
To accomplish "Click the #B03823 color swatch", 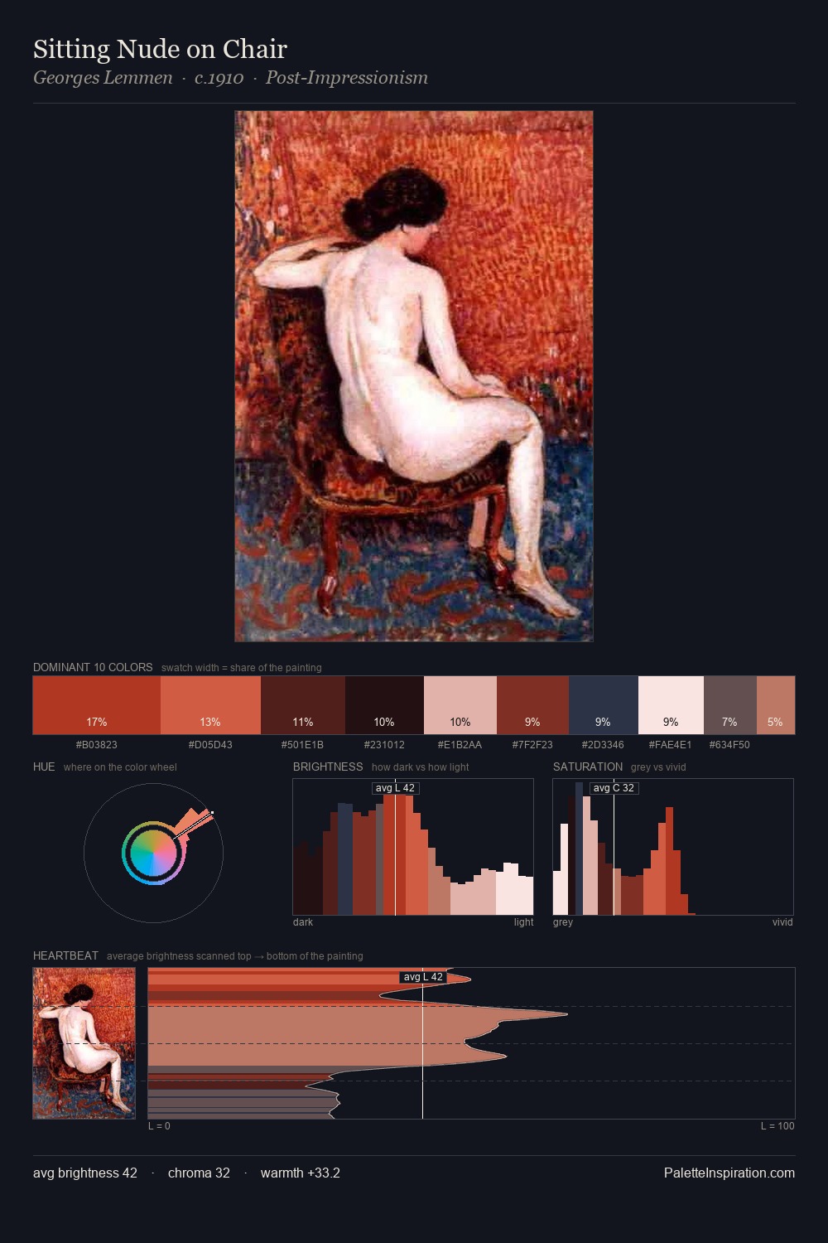I will click(x=97, y=705).
